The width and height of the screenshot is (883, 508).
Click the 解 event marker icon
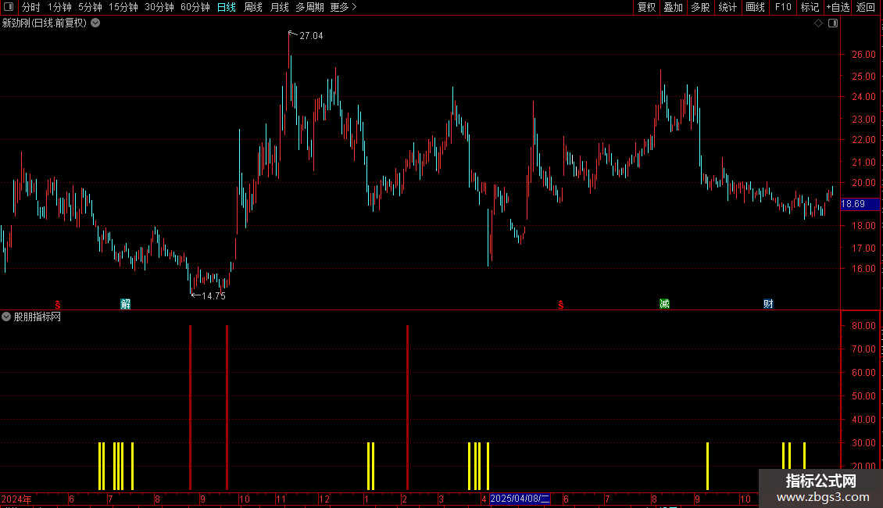126,304
